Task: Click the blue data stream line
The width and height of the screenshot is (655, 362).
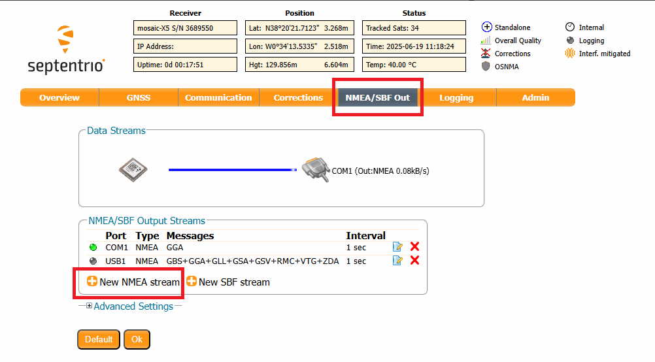Action: pos(232,169)
